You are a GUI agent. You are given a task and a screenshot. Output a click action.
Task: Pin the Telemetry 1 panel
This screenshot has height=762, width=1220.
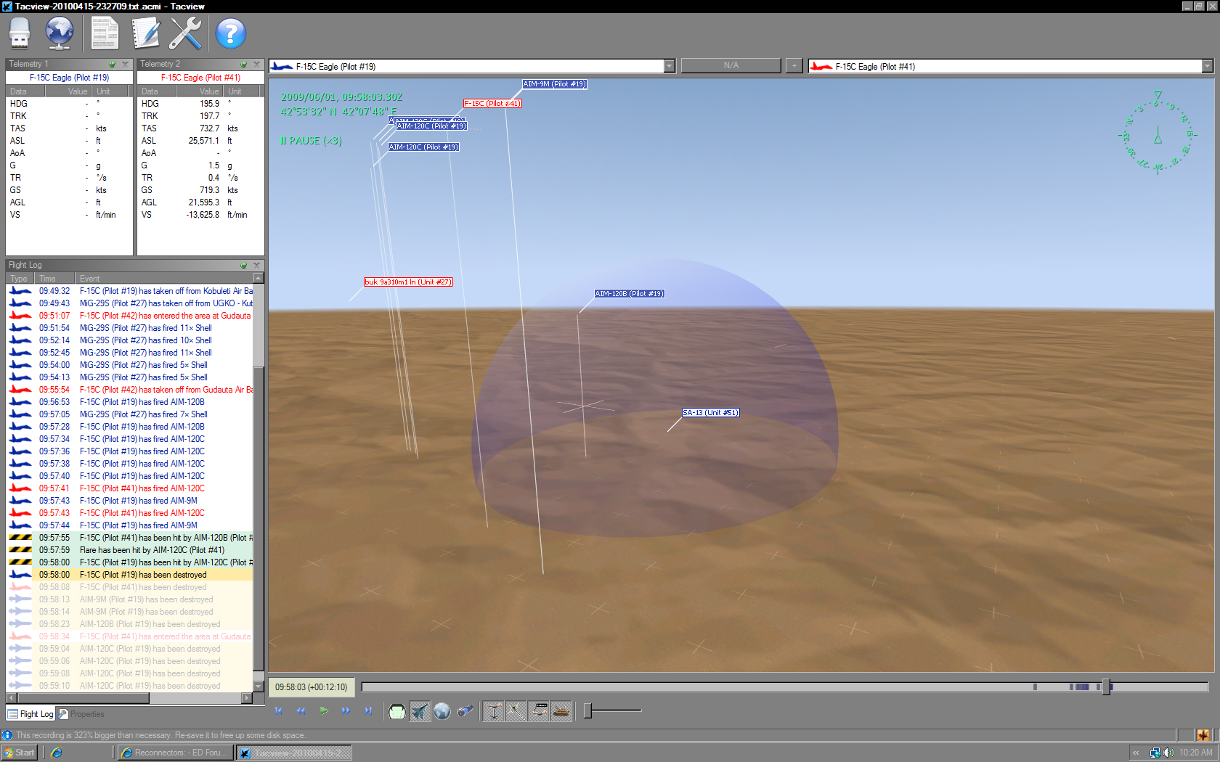tap(113, 64)
